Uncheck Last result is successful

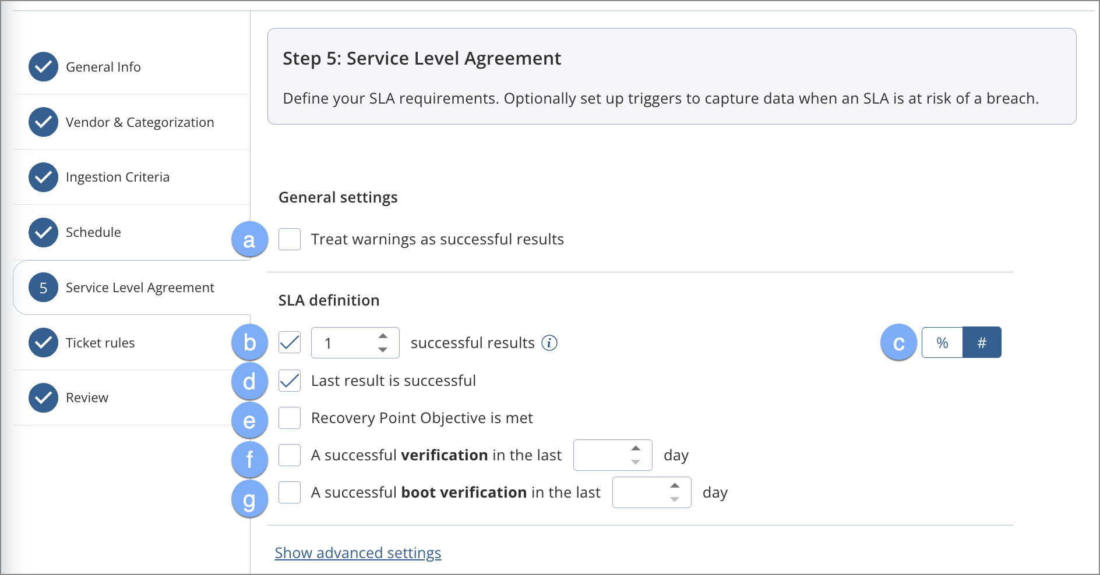(290, 381)
